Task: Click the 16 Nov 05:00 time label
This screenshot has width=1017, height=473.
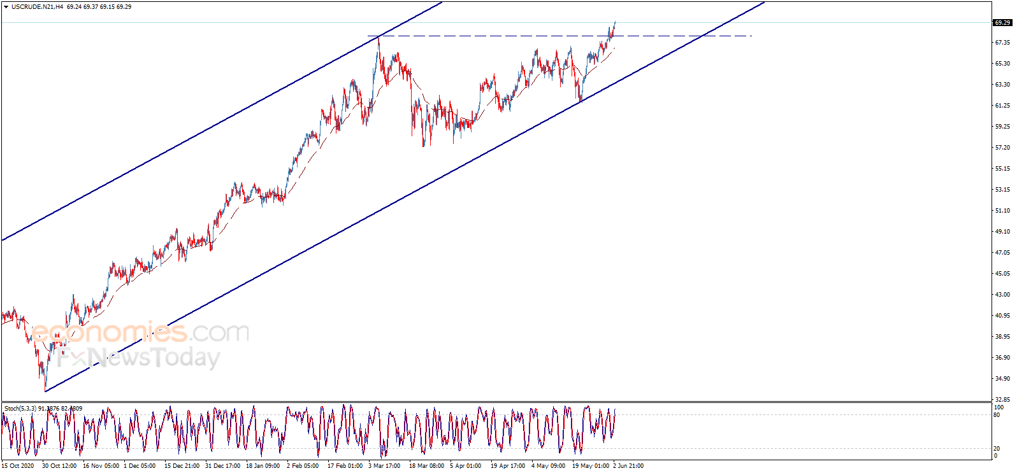Action: point(101,466)
